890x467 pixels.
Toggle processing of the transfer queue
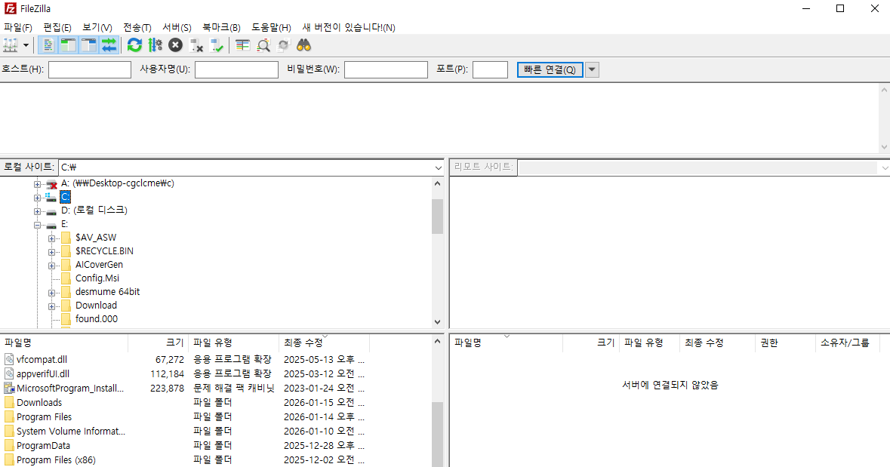click(x=155, y=45)
